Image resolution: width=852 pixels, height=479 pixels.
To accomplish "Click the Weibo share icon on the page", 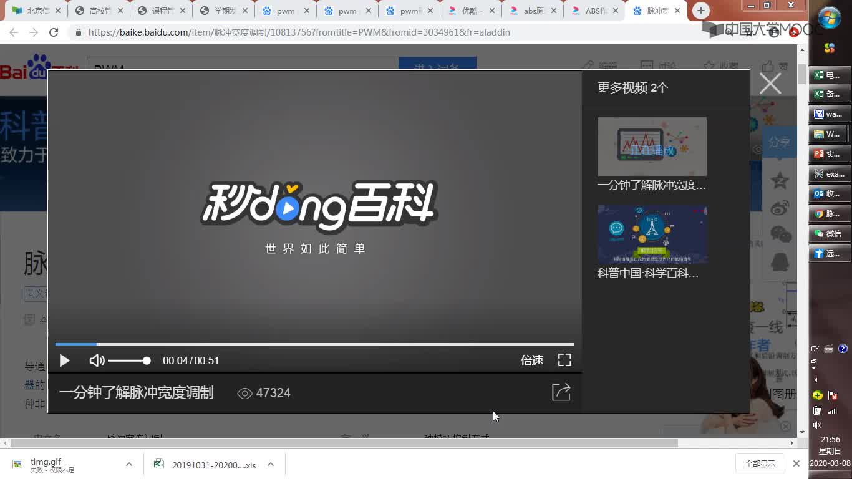I will click(x=780, y=208).
